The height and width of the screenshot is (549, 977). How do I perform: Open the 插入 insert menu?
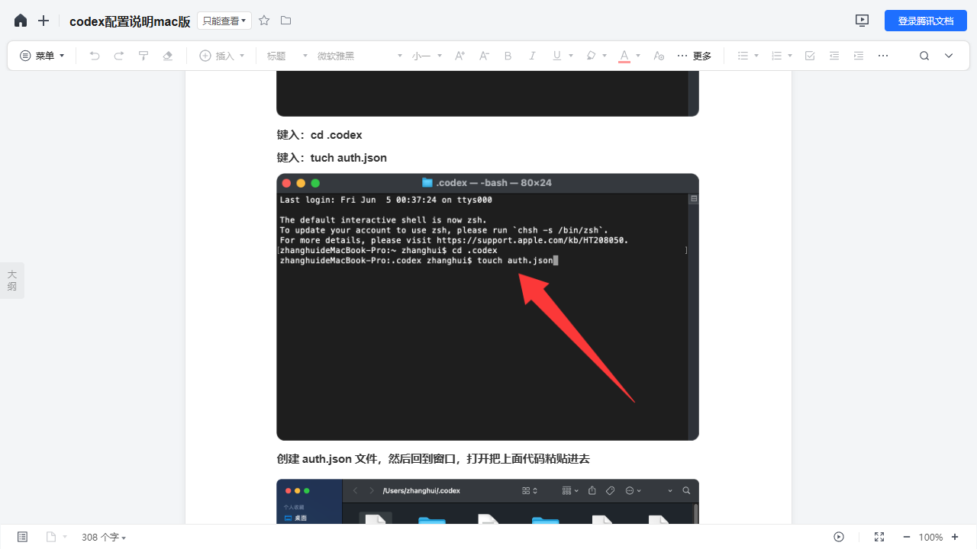tap(222, 56)
